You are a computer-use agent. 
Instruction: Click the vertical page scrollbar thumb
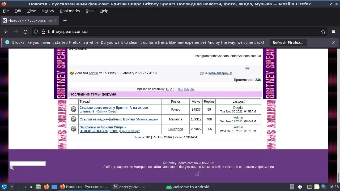coord(338,177)
